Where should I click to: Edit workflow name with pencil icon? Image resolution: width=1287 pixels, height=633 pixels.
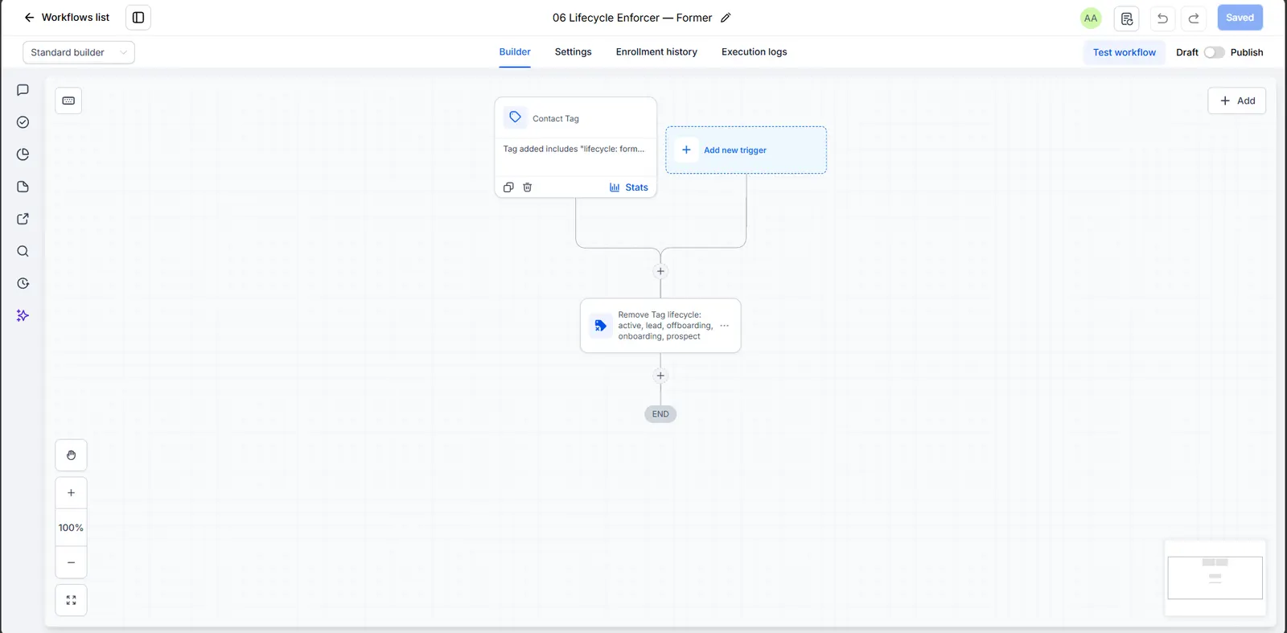(726, 18)
